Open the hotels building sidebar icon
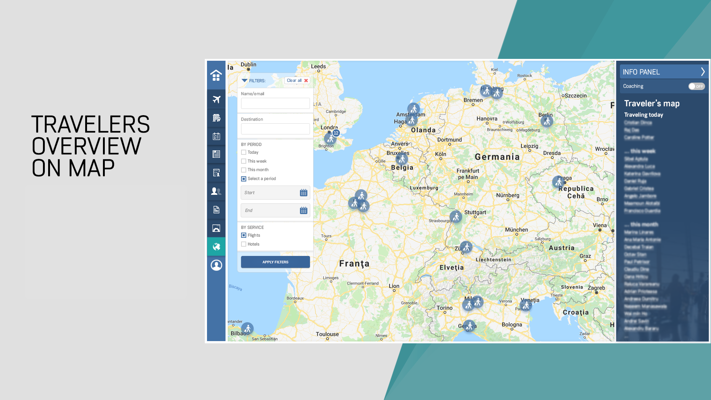The height and width of the screenshot is (400, 711). coord(216,118)
